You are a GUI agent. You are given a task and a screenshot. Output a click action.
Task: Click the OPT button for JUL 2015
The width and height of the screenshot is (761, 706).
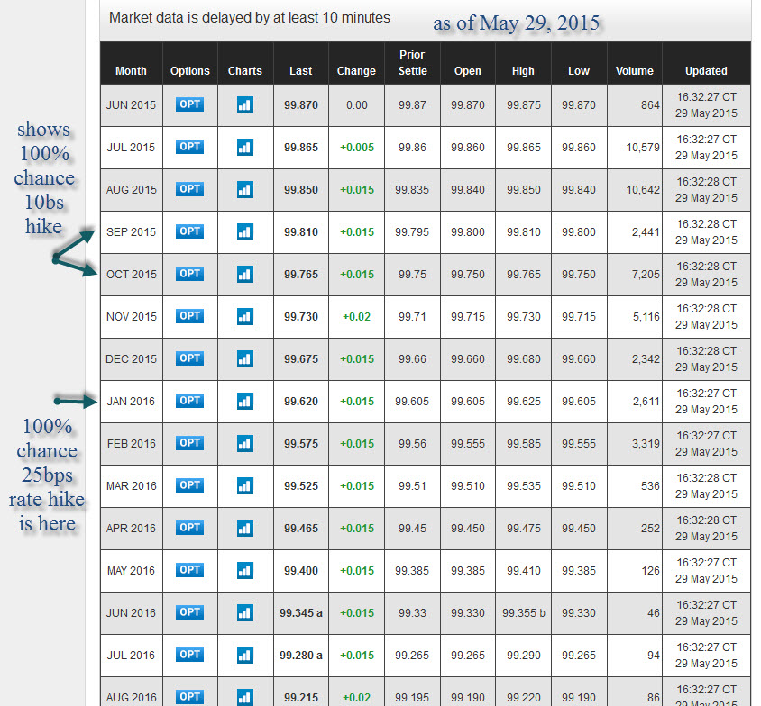point(190,147)
